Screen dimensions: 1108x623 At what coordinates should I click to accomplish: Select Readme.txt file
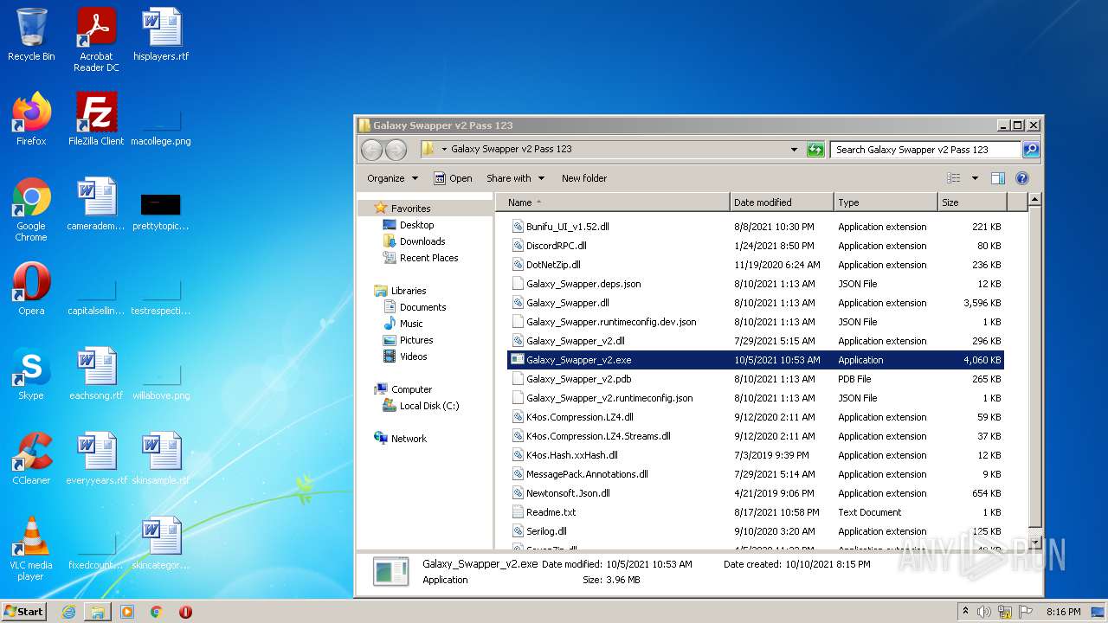point(755,512)
